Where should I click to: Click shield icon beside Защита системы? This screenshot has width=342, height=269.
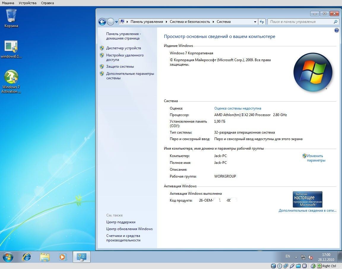pos(102,67)
